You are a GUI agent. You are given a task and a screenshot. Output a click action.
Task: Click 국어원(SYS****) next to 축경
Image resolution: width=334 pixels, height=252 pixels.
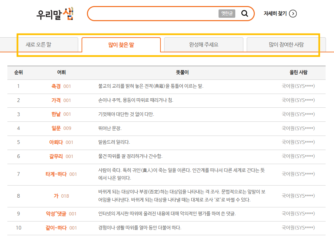[x=299, y=86]
